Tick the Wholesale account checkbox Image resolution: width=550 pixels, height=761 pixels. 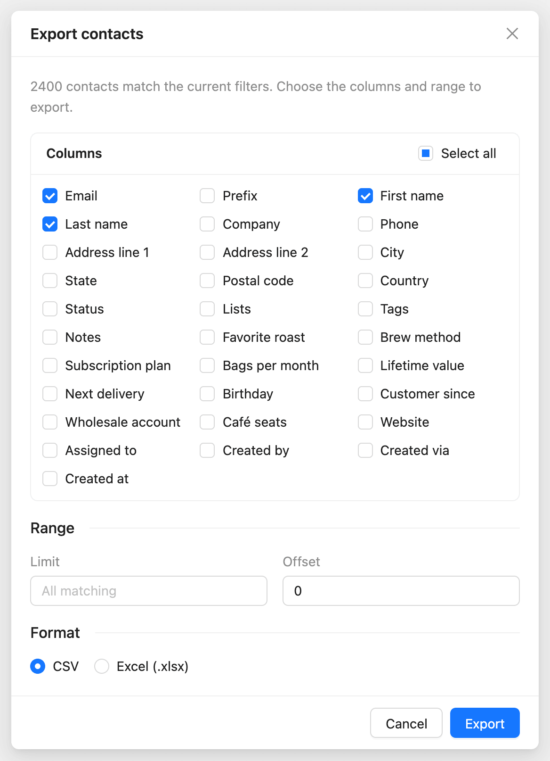(50, 422)
